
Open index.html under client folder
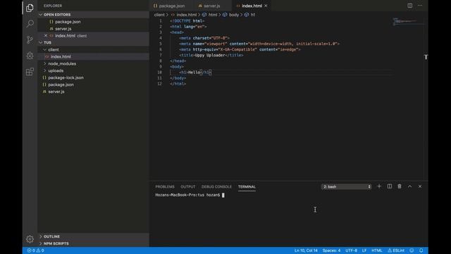(93, 56)
